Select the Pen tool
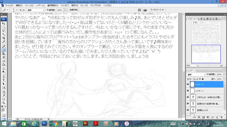 (4, 76)
